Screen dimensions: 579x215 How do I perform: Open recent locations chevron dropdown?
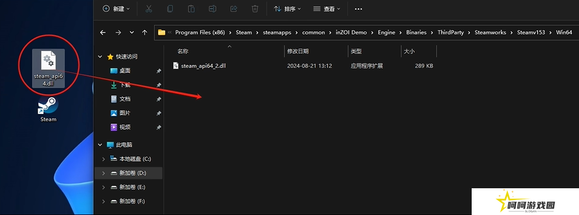132,33
